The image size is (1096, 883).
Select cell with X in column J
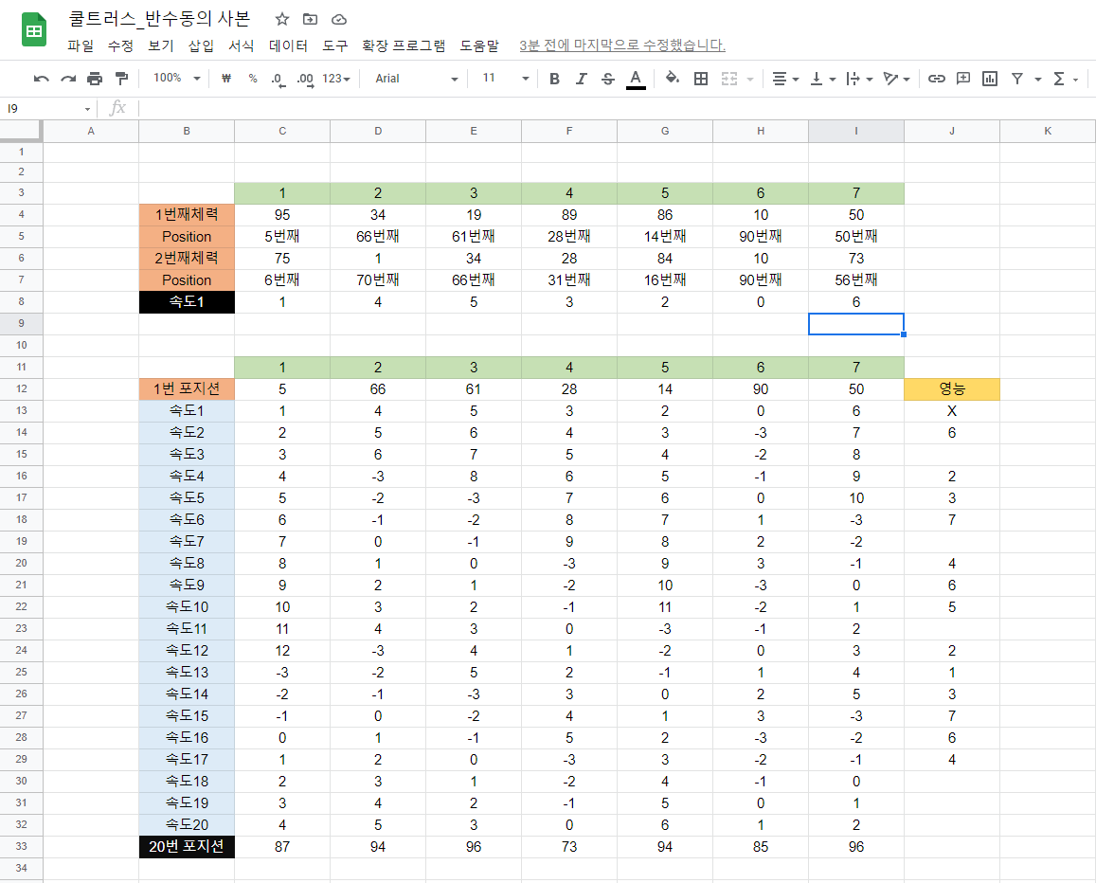point(952,411)
